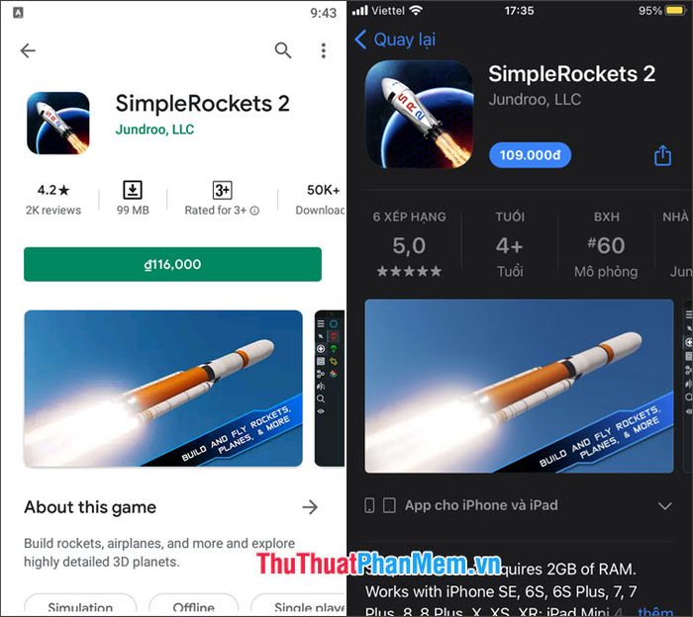
Task: Open Jundroo, LLC developer page
Action: 154,130
